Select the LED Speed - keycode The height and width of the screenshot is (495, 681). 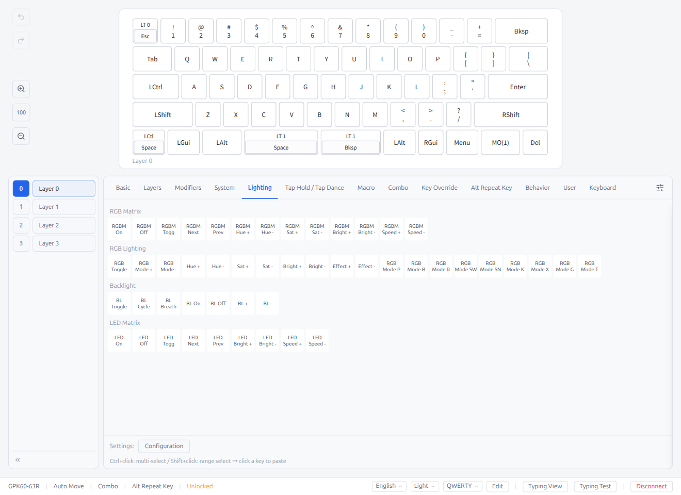point(317,341)
